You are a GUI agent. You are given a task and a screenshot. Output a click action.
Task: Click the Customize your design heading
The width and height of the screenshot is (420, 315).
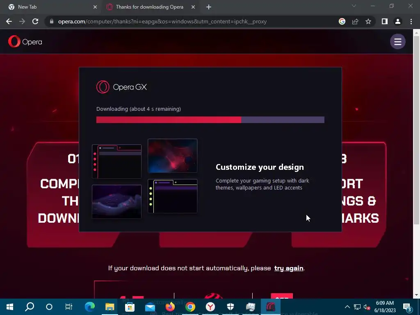click(x=260, y=167)
